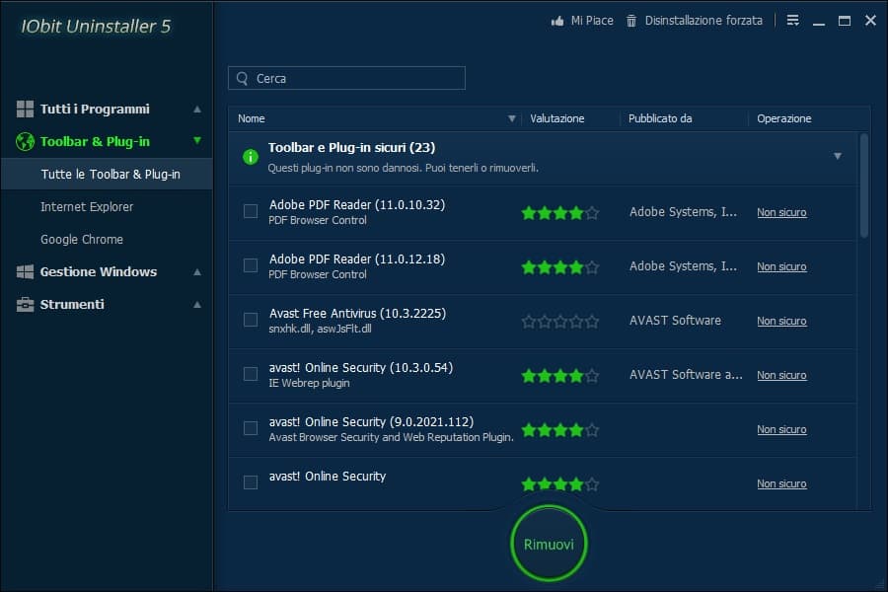888x592 pixels.
Task: Click empty star rating of Avast Free Antivirus
Action: click(x=560, y=322)
